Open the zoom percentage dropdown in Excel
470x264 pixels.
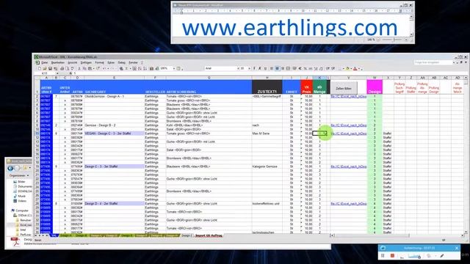tap(174, 68)
